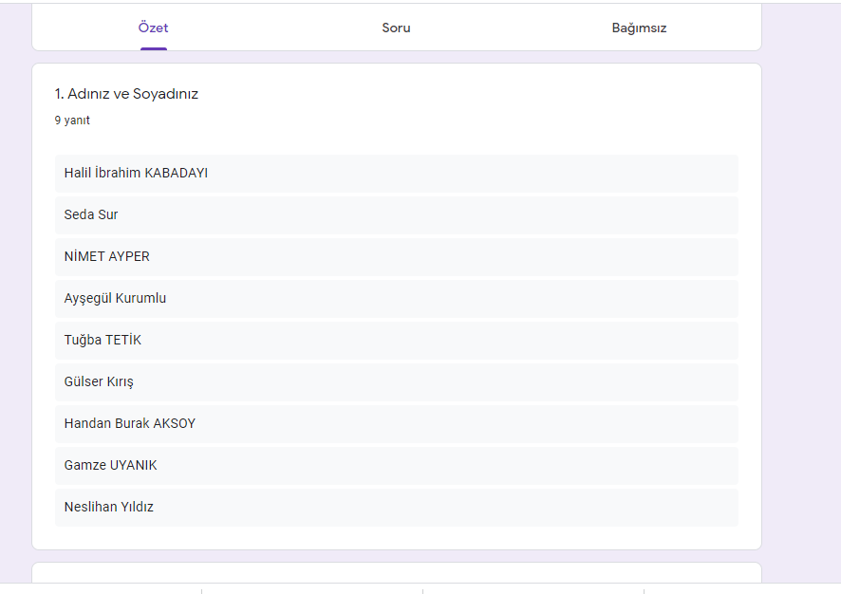This screenshot has width=841, height=594.
Task: Switch to the Özet tab
Action: click(x=153, y=28)
